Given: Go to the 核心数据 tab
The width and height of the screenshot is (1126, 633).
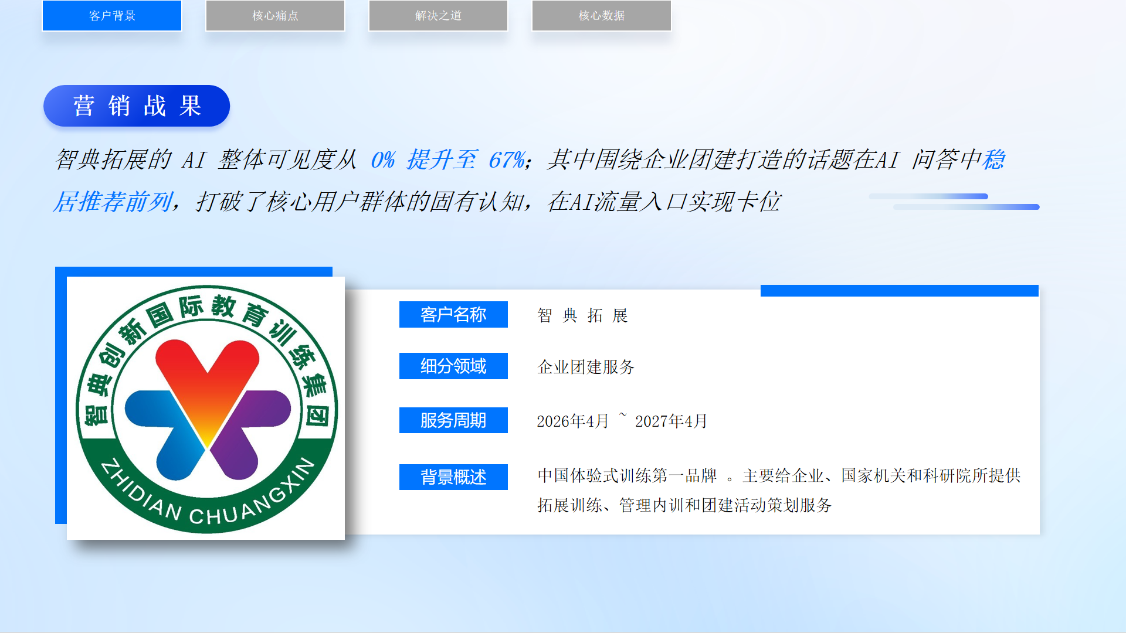Looking at the screenshot, I should point(601,16).
